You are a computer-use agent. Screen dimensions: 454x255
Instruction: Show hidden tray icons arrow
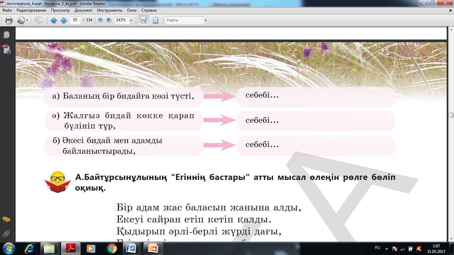coord(386,248)
